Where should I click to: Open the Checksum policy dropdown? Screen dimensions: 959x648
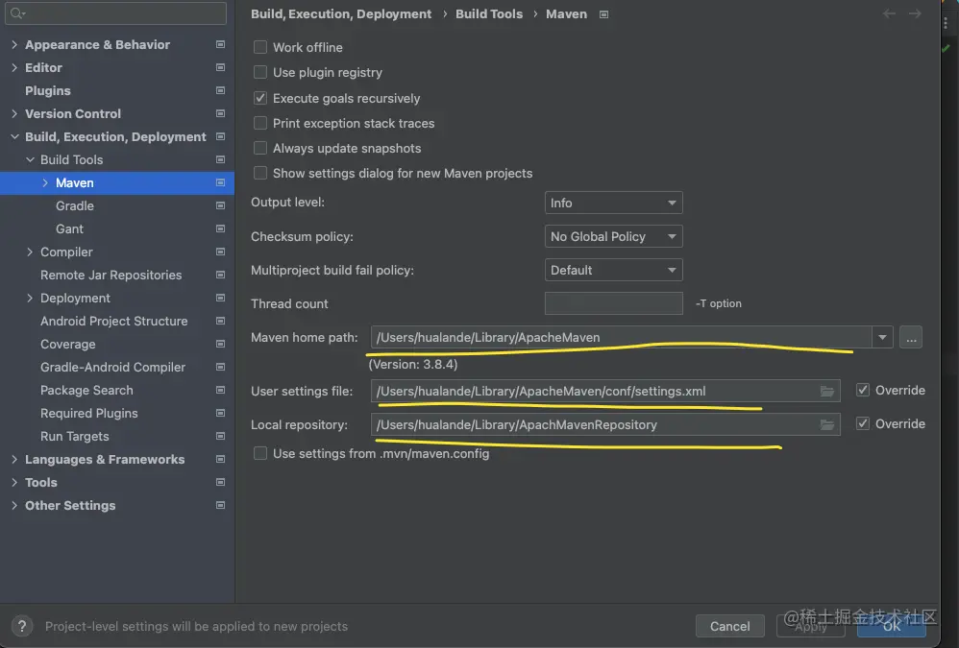tap(613, 237)
